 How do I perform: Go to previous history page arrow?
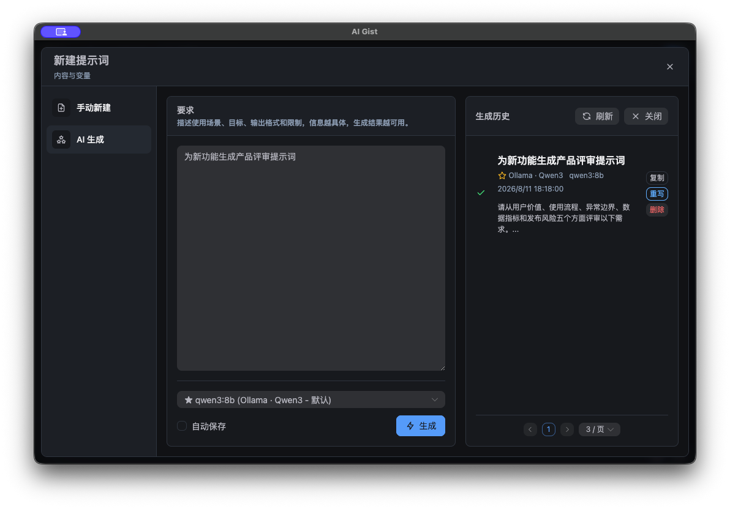tap(530, 429)
